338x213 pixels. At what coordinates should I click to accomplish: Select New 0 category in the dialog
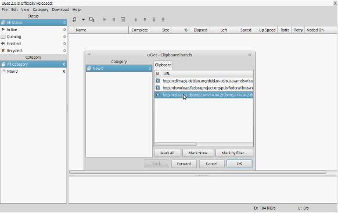click(x=119, y=69)
